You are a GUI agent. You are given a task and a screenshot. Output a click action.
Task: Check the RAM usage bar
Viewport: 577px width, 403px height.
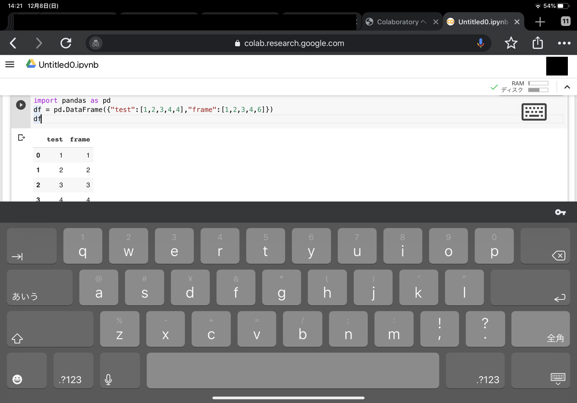(539, 83)
